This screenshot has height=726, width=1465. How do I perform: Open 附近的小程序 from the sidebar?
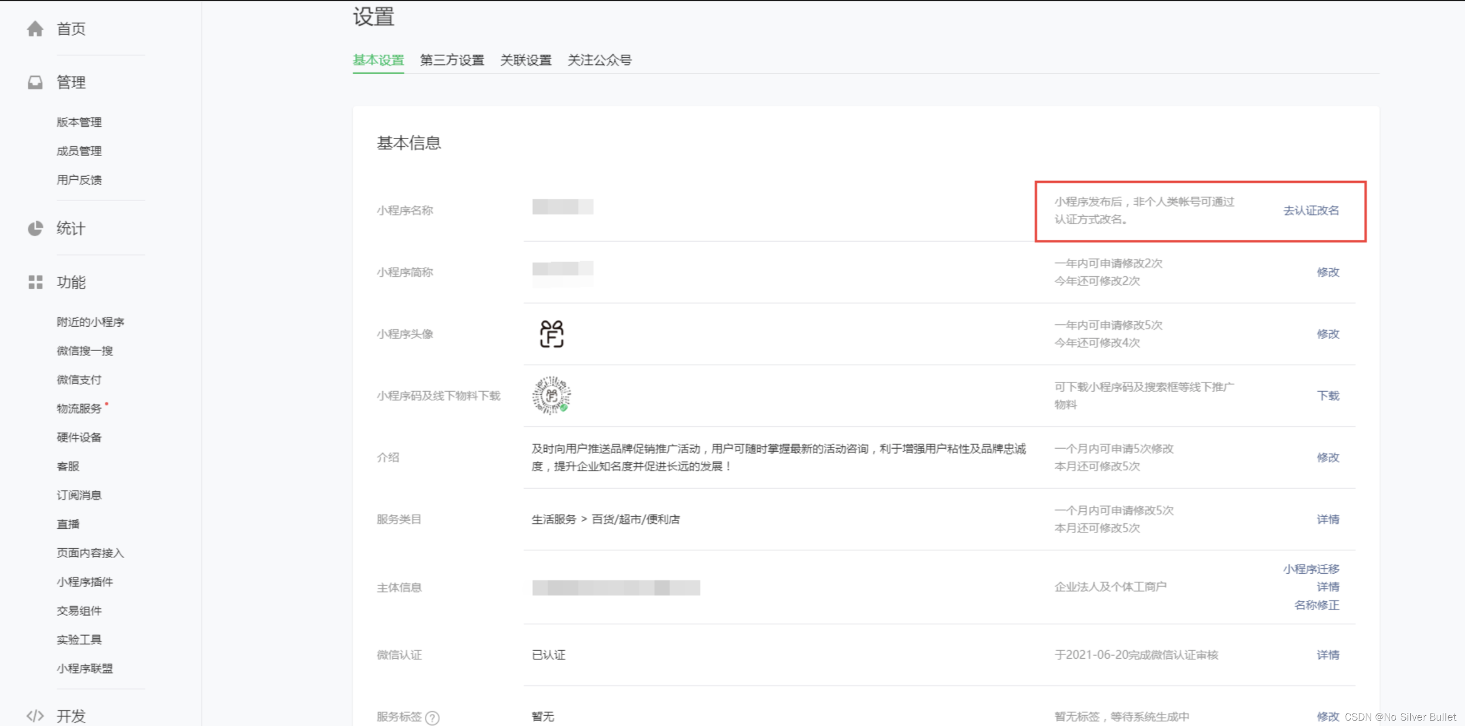(x=90, y=322)
